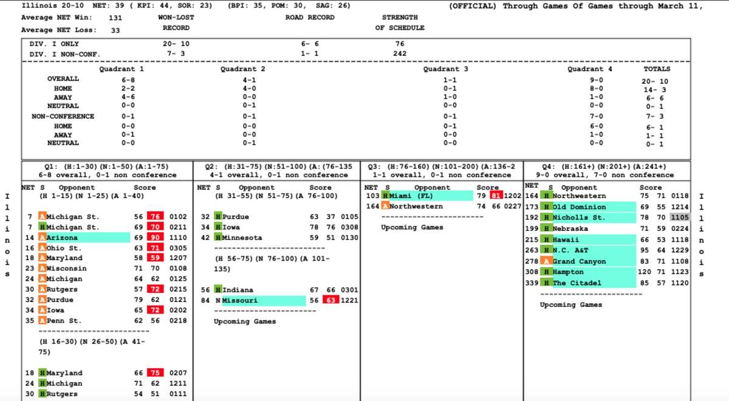Click "Iowa" home game in Q2 column
The image size is (729, 401).
[x=231, y=227]
